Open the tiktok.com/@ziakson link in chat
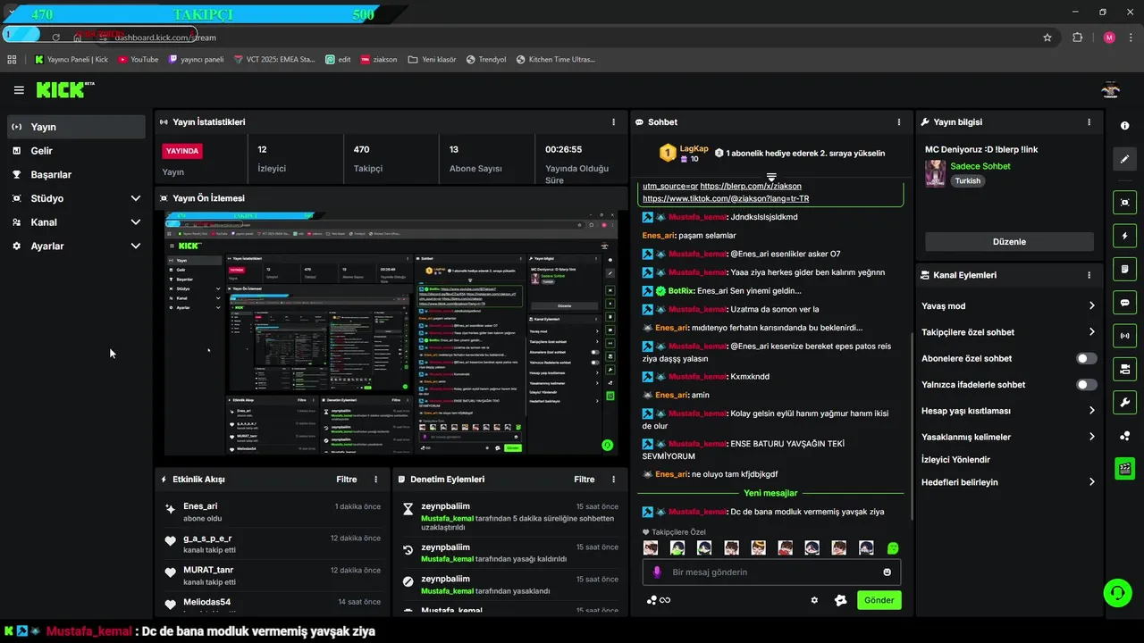The height and width of the screenshot is (643, 1144). click(x=726, y=199)
